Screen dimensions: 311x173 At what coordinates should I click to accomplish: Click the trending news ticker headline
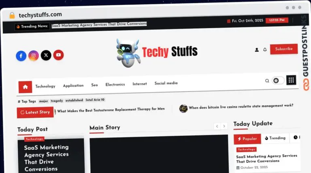tap(99, 25)
